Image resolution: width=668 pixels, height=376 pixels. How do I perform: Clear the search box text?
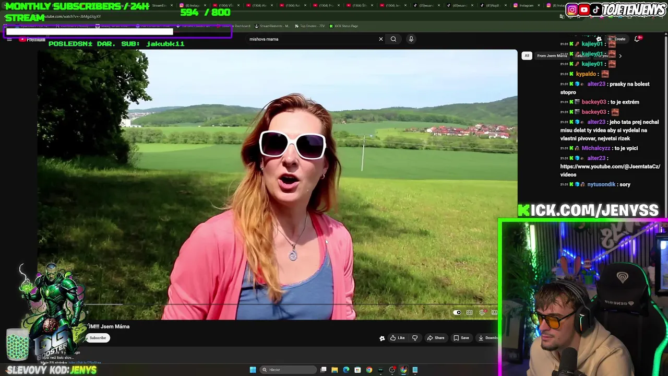tap(380, 39)
